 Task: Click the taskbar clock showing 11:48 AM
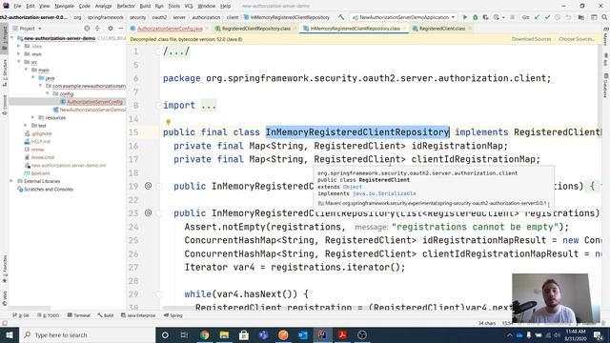[x=575, y=334]
